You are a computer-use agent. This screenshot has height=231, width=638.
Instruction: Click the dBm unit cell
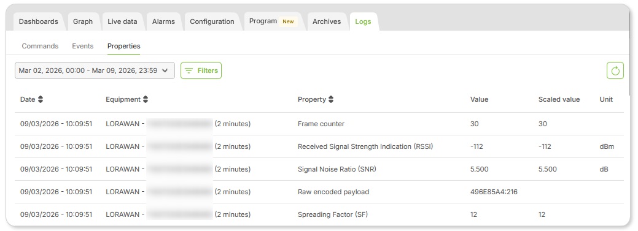coord(607,146)
